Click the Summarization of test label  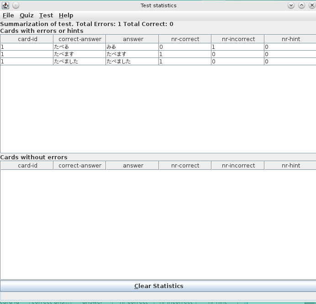pos(87,24)
